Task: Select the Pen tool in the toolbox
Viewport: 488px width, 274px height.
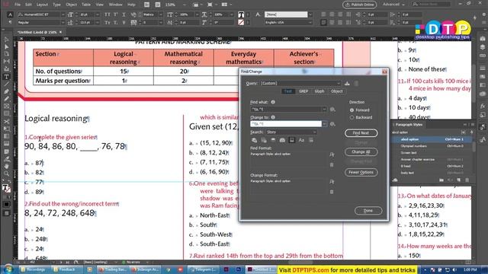Action: 7,91
